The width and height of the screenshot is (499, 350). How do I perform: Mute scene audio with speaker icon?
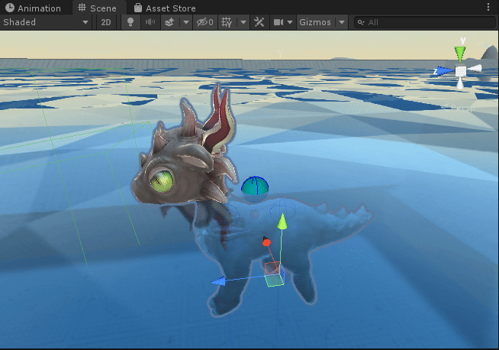coord(150,22)
